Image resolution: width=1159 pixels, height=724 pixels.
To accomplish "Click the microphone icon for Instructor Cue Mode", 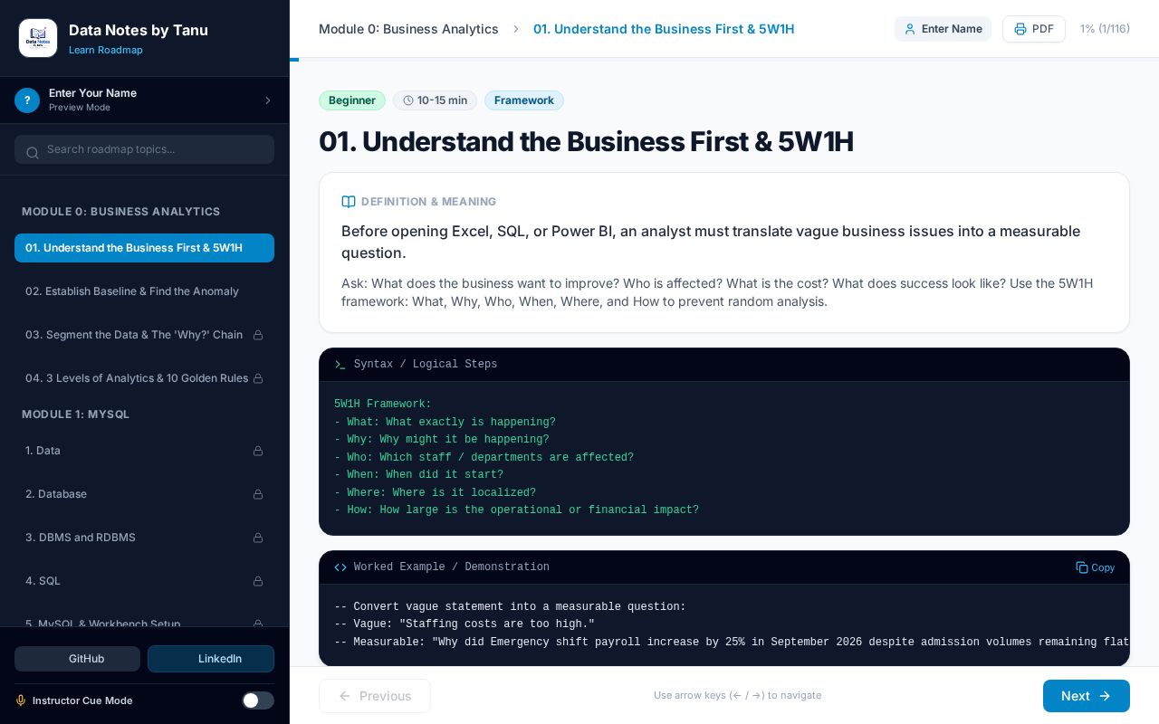I will pos(21,700).
